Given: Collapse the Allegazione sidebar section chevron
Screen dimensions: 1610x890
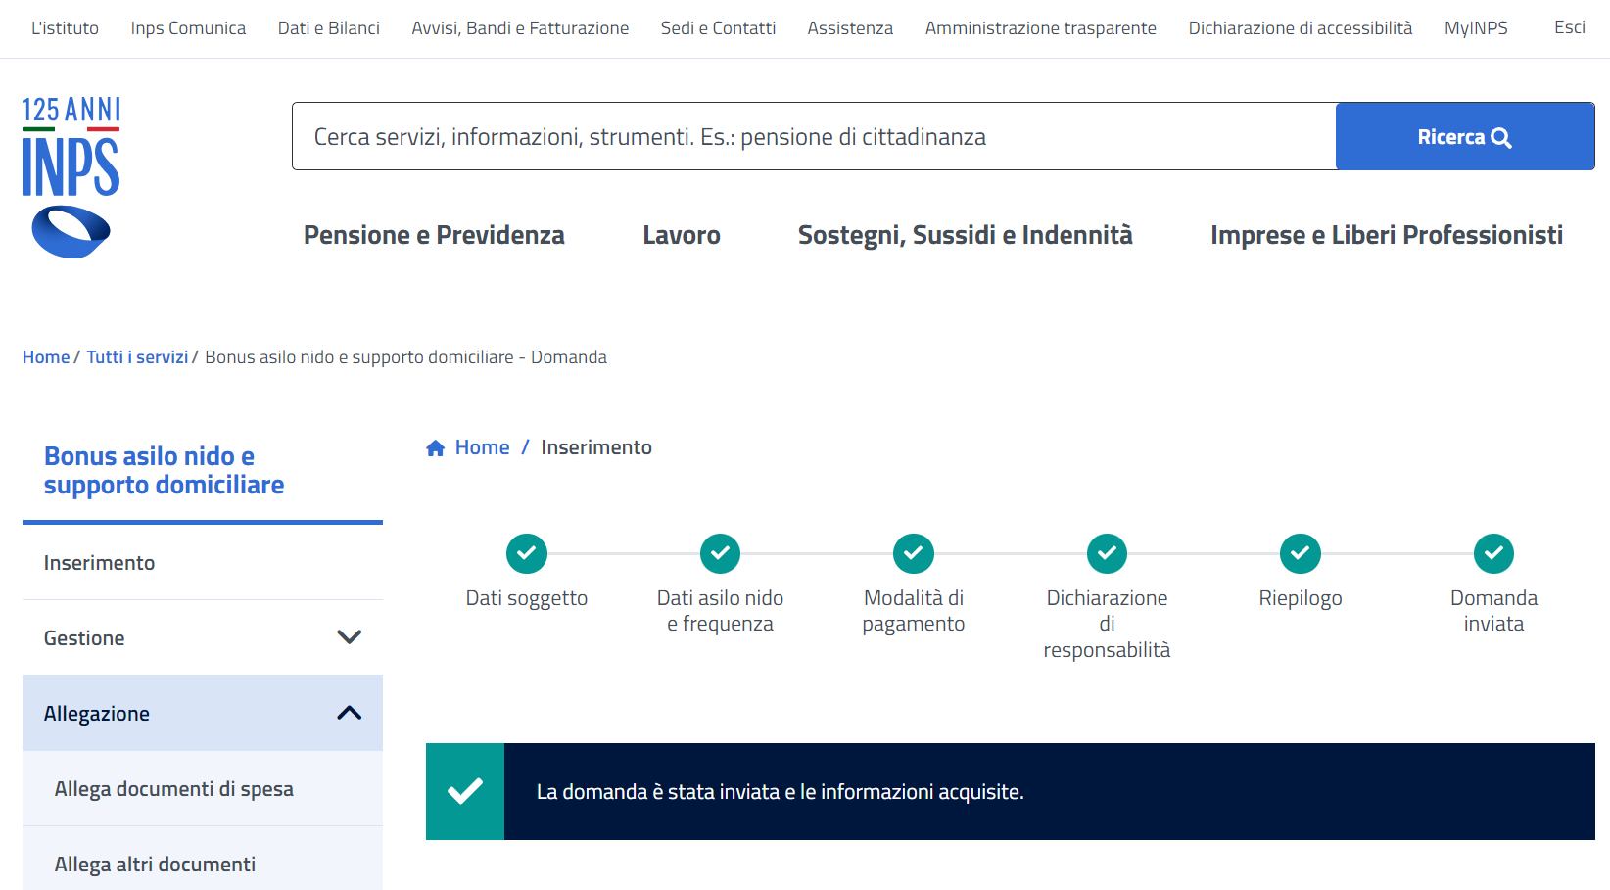Looking at the screenshot, I should 350,713.
